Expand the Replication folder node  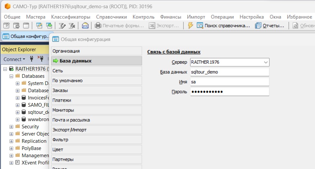point(12,141)
